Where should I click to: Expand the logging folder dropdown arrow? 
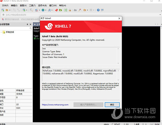click(x=87, y=10)
